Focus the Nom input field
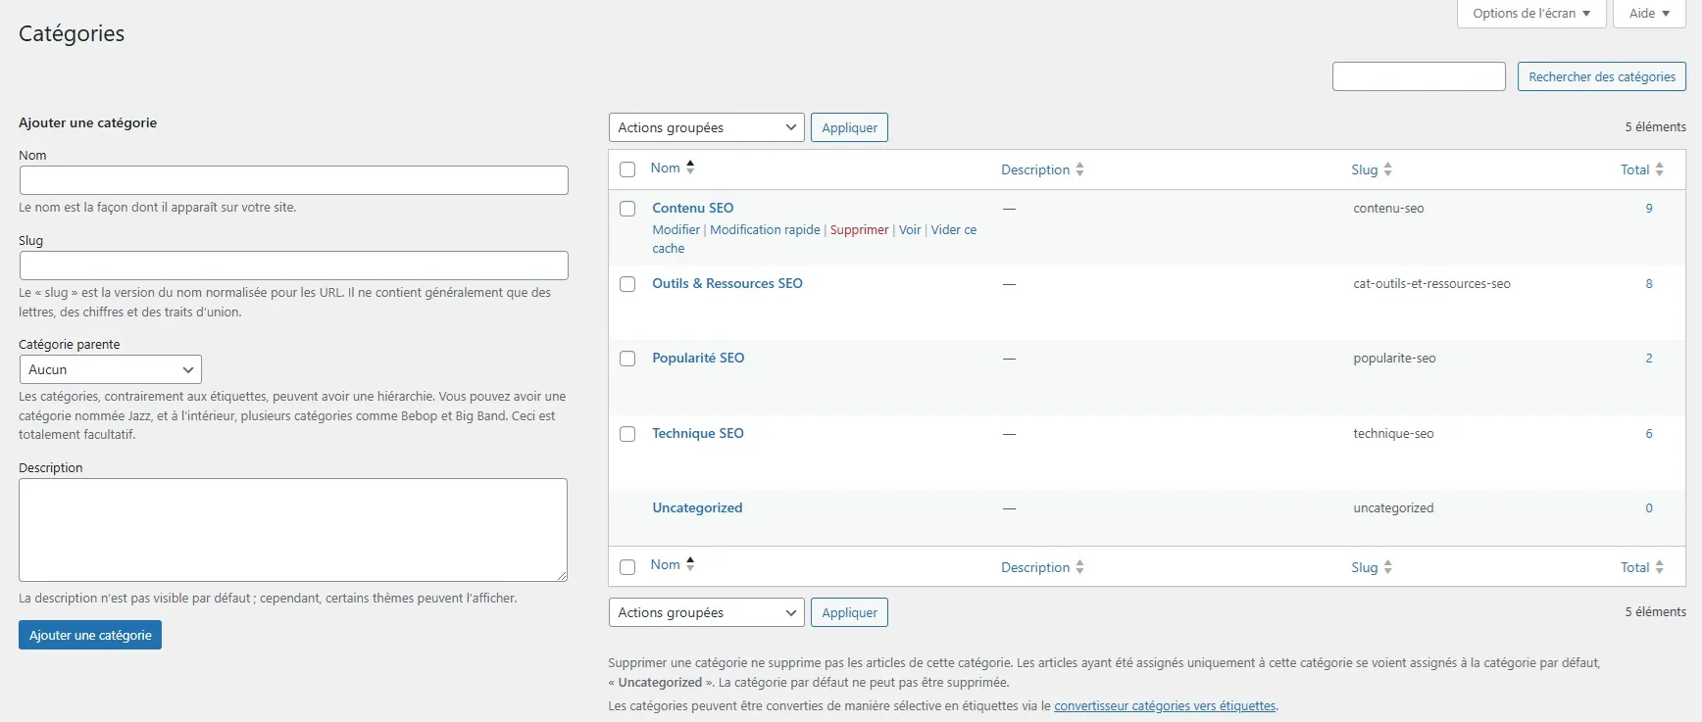This screenshot has height=722, width=1702. pyautogui.click(x=294, y=180)
